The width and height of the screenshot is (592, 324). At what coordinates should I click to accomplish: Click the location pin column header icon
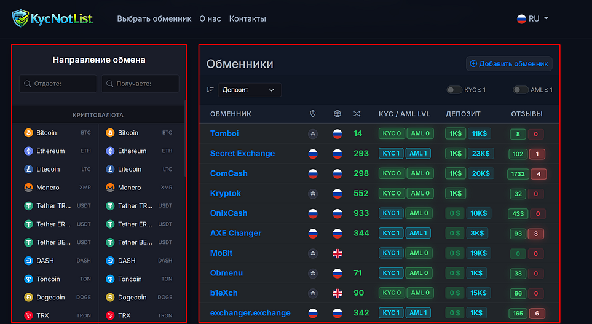pos(313,114)
